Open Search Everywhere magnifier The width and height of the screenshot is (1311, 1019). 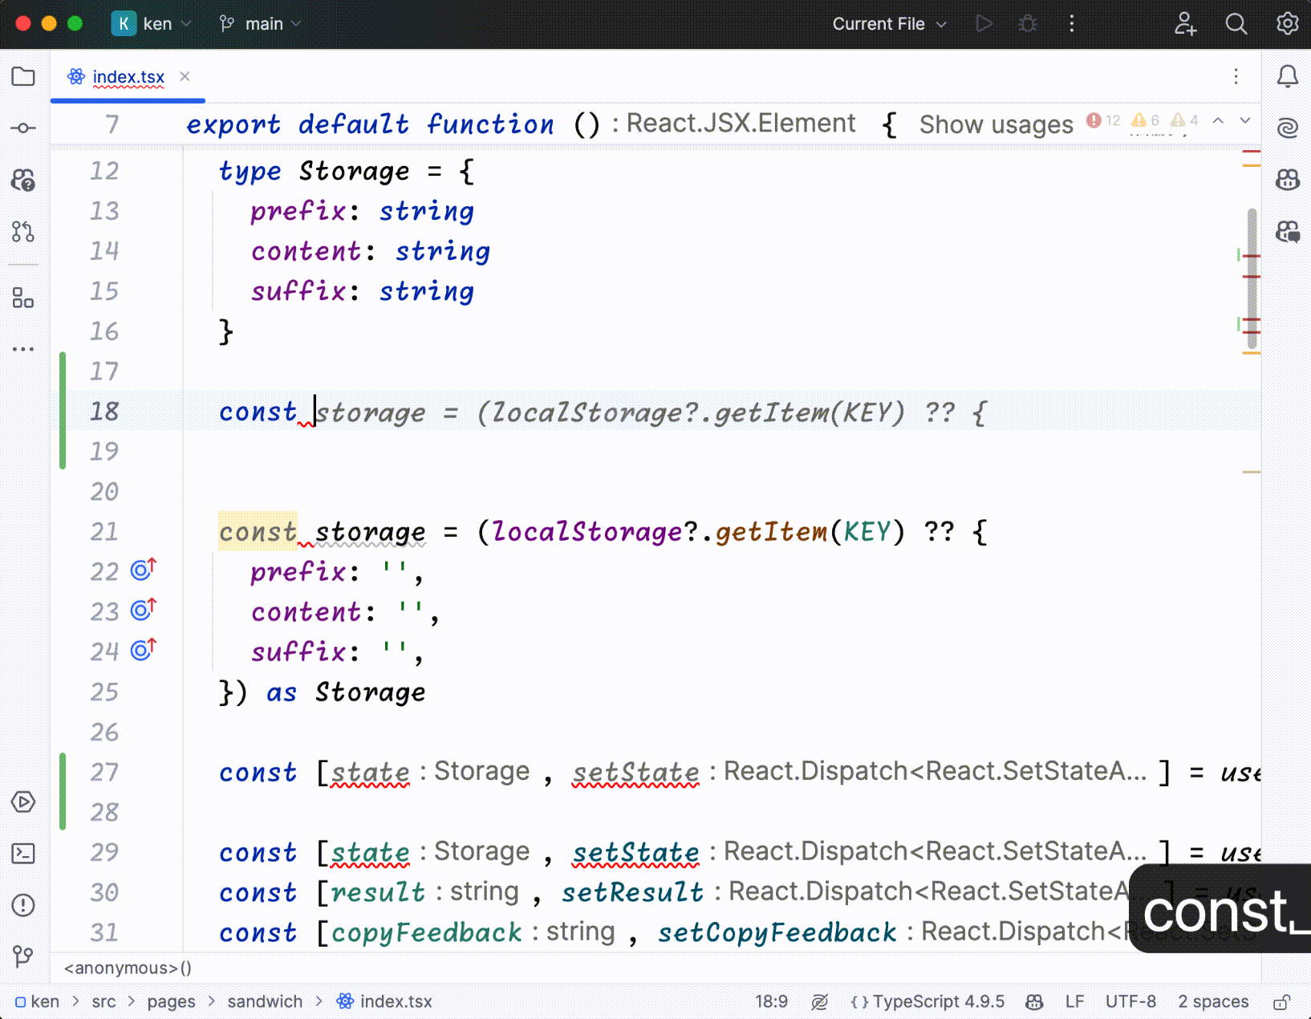pos(1236,24)
